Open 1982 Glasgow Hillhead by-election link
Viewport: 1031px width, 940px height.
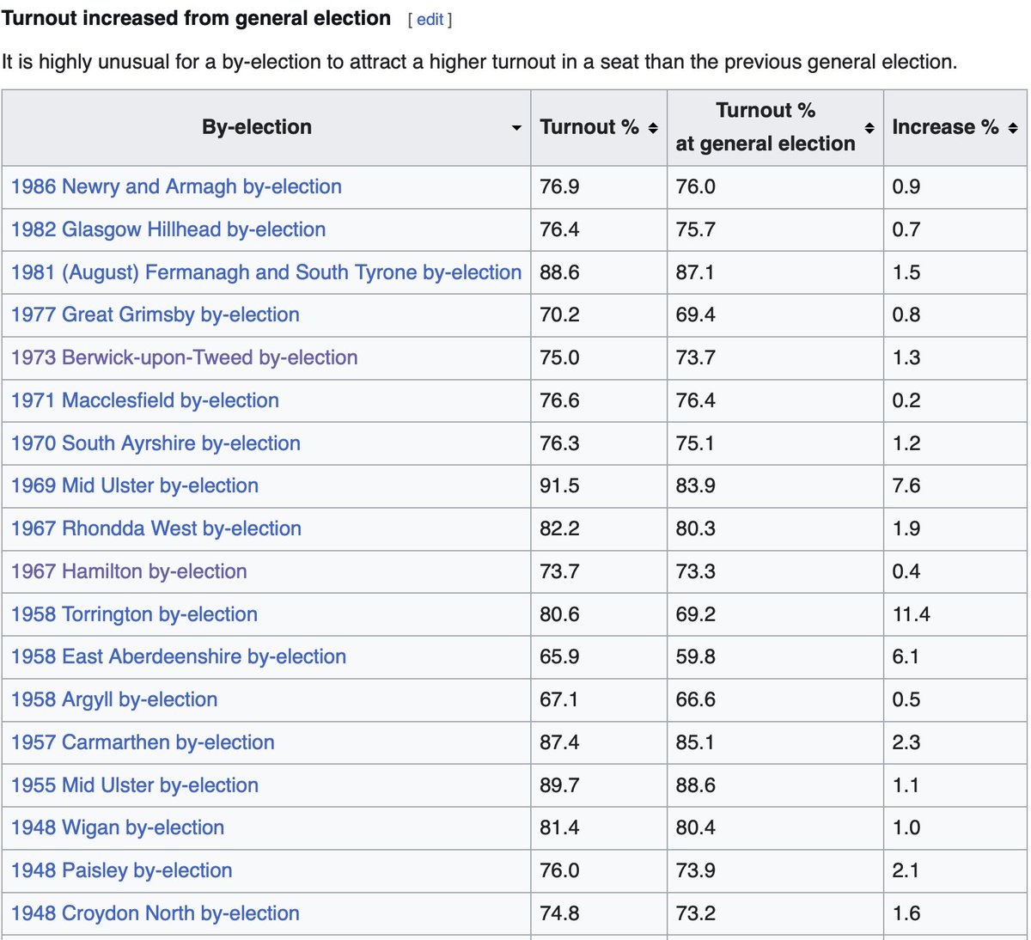click(x=168, y=229)
